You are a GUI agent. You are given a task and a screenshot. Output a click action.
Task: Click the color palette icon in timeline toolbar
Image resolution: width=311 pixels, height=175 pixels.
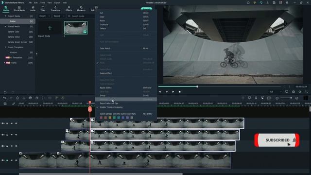pos(30,98)
